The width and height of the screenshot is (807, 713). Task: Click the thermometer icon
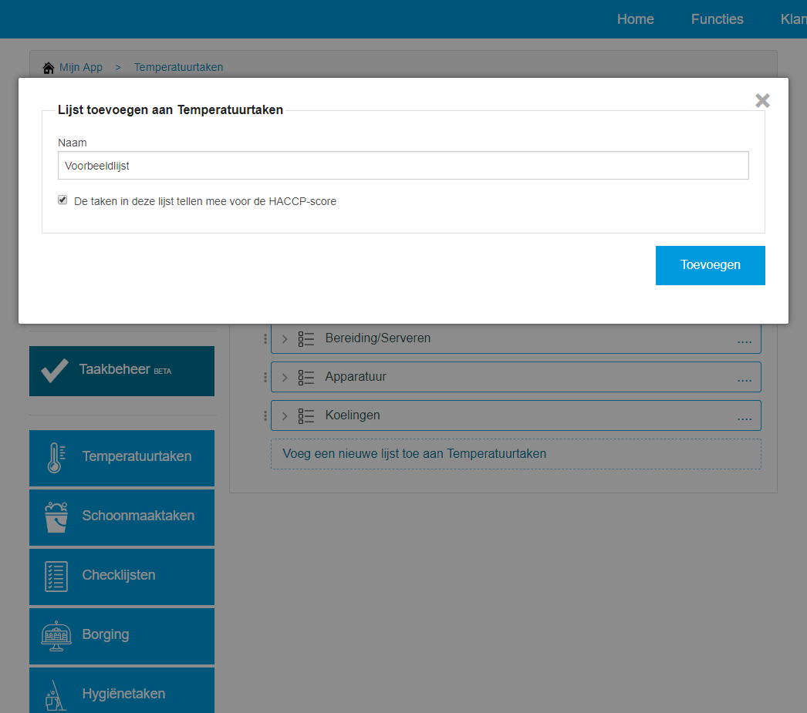(56, 458)
